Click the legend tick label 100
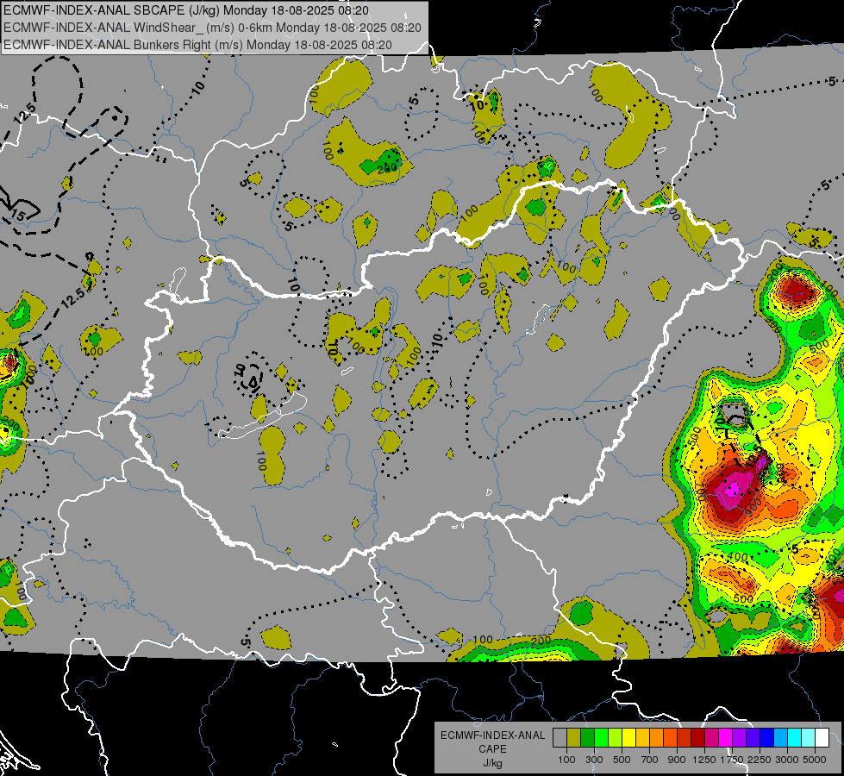844x776 pixels. tap(566, 760)
